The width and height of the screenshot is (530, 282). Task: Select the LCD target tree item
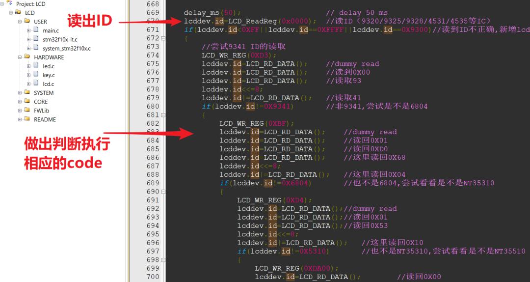(x=30, y=12)
